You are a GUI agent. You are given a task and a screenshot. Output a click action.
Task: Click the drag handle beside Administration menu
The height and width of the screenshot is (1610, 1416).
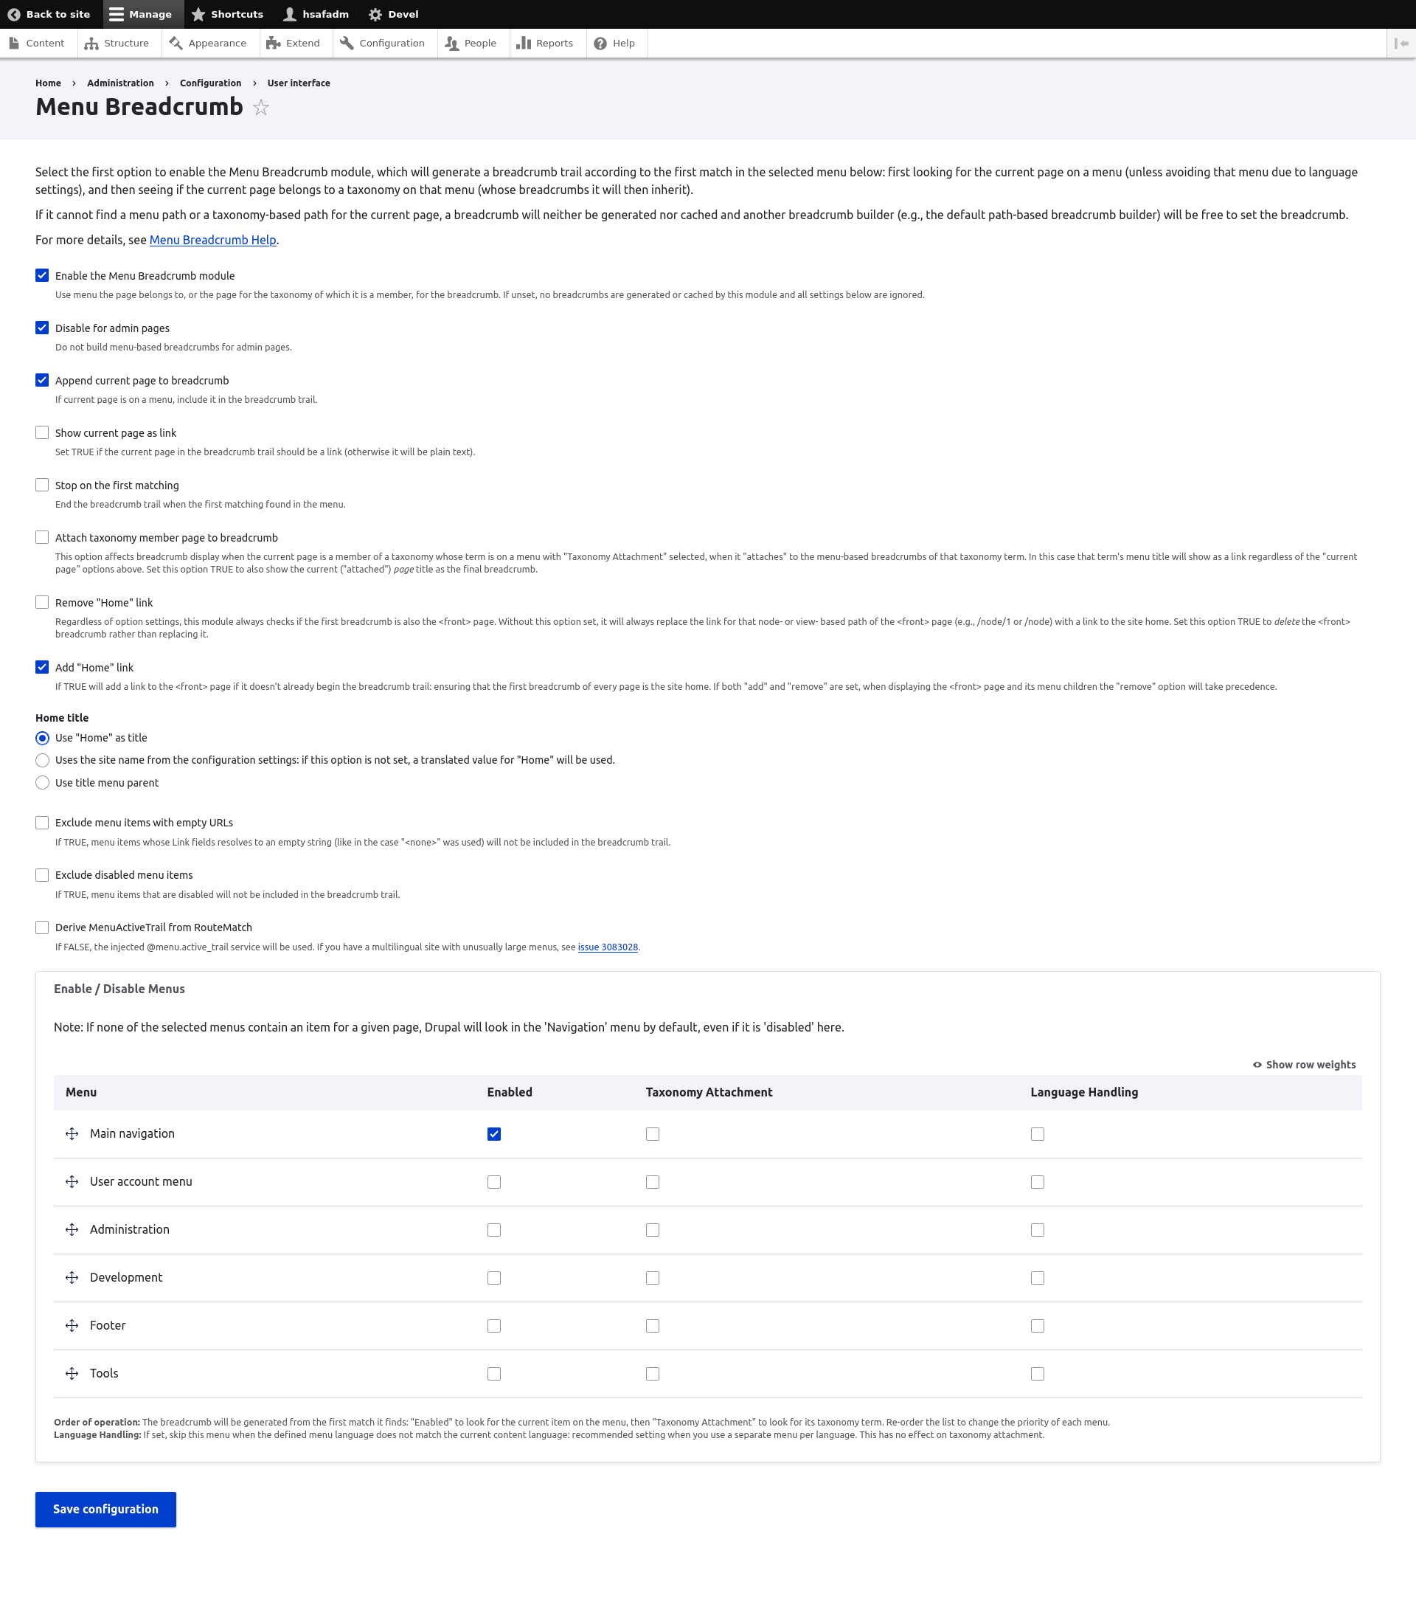pyautogui.click(x=72, y=1229)
